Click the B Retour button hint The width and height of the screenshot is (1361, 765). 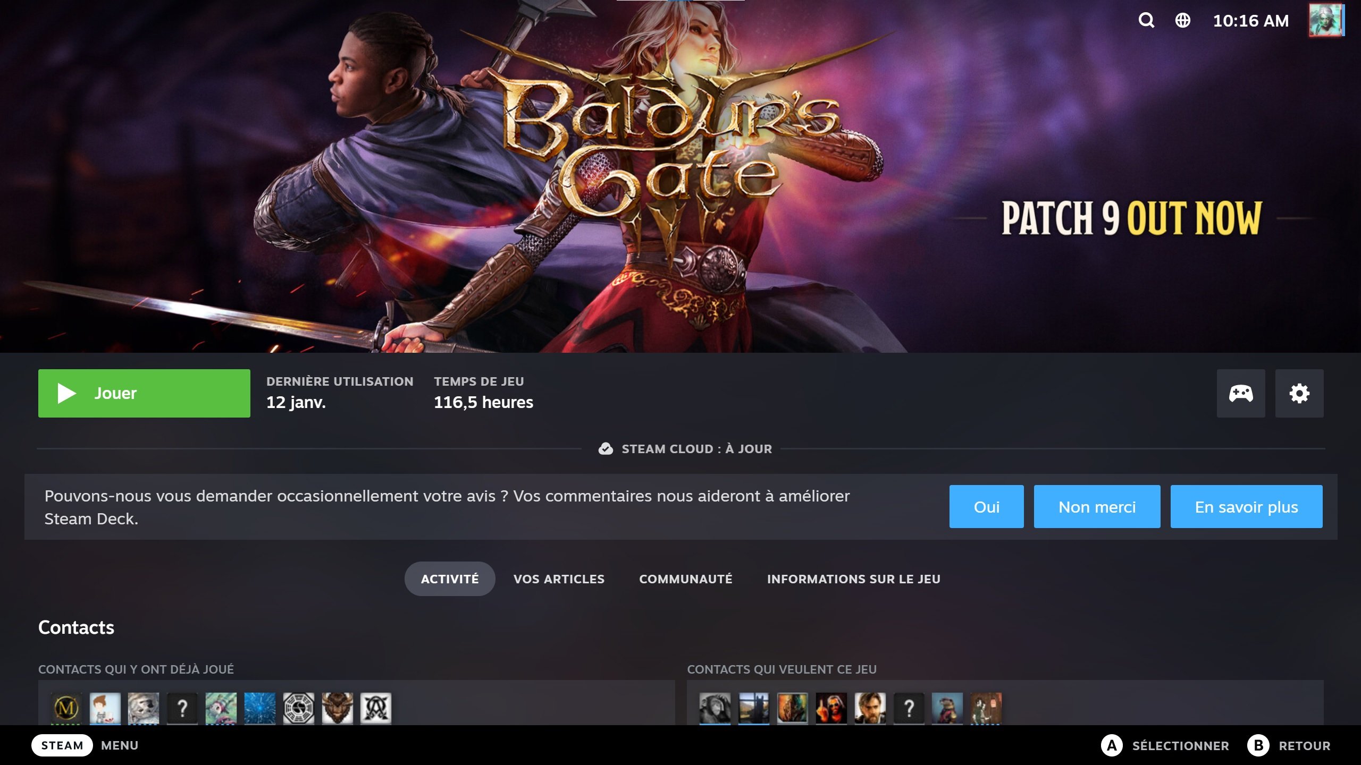[x=1289, y=745]
